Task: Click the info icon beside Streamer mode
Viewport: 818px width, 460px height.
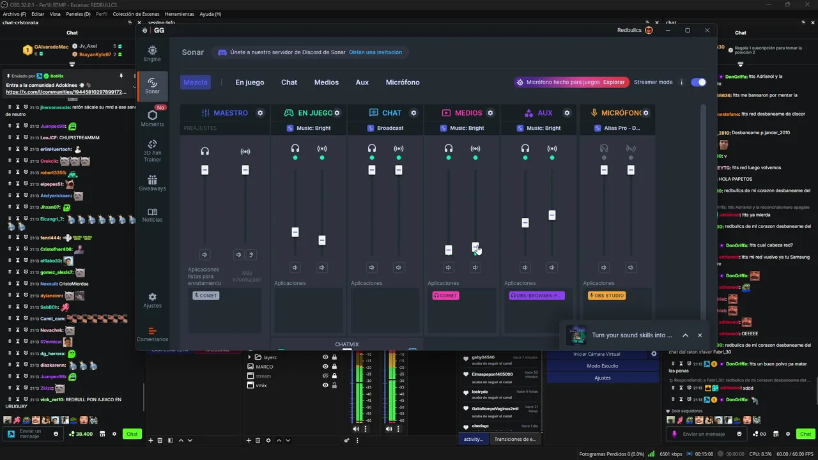Action: [681, 82]
